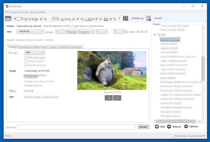Image resolution: width=210 pixels, height=142 pixels.
Task: Open the preset Options gear icon
Action: click(x=186, y=126)
